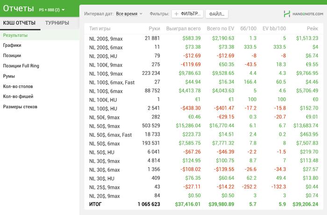
Task: Open the Графики report
Action: pos(12,45)
